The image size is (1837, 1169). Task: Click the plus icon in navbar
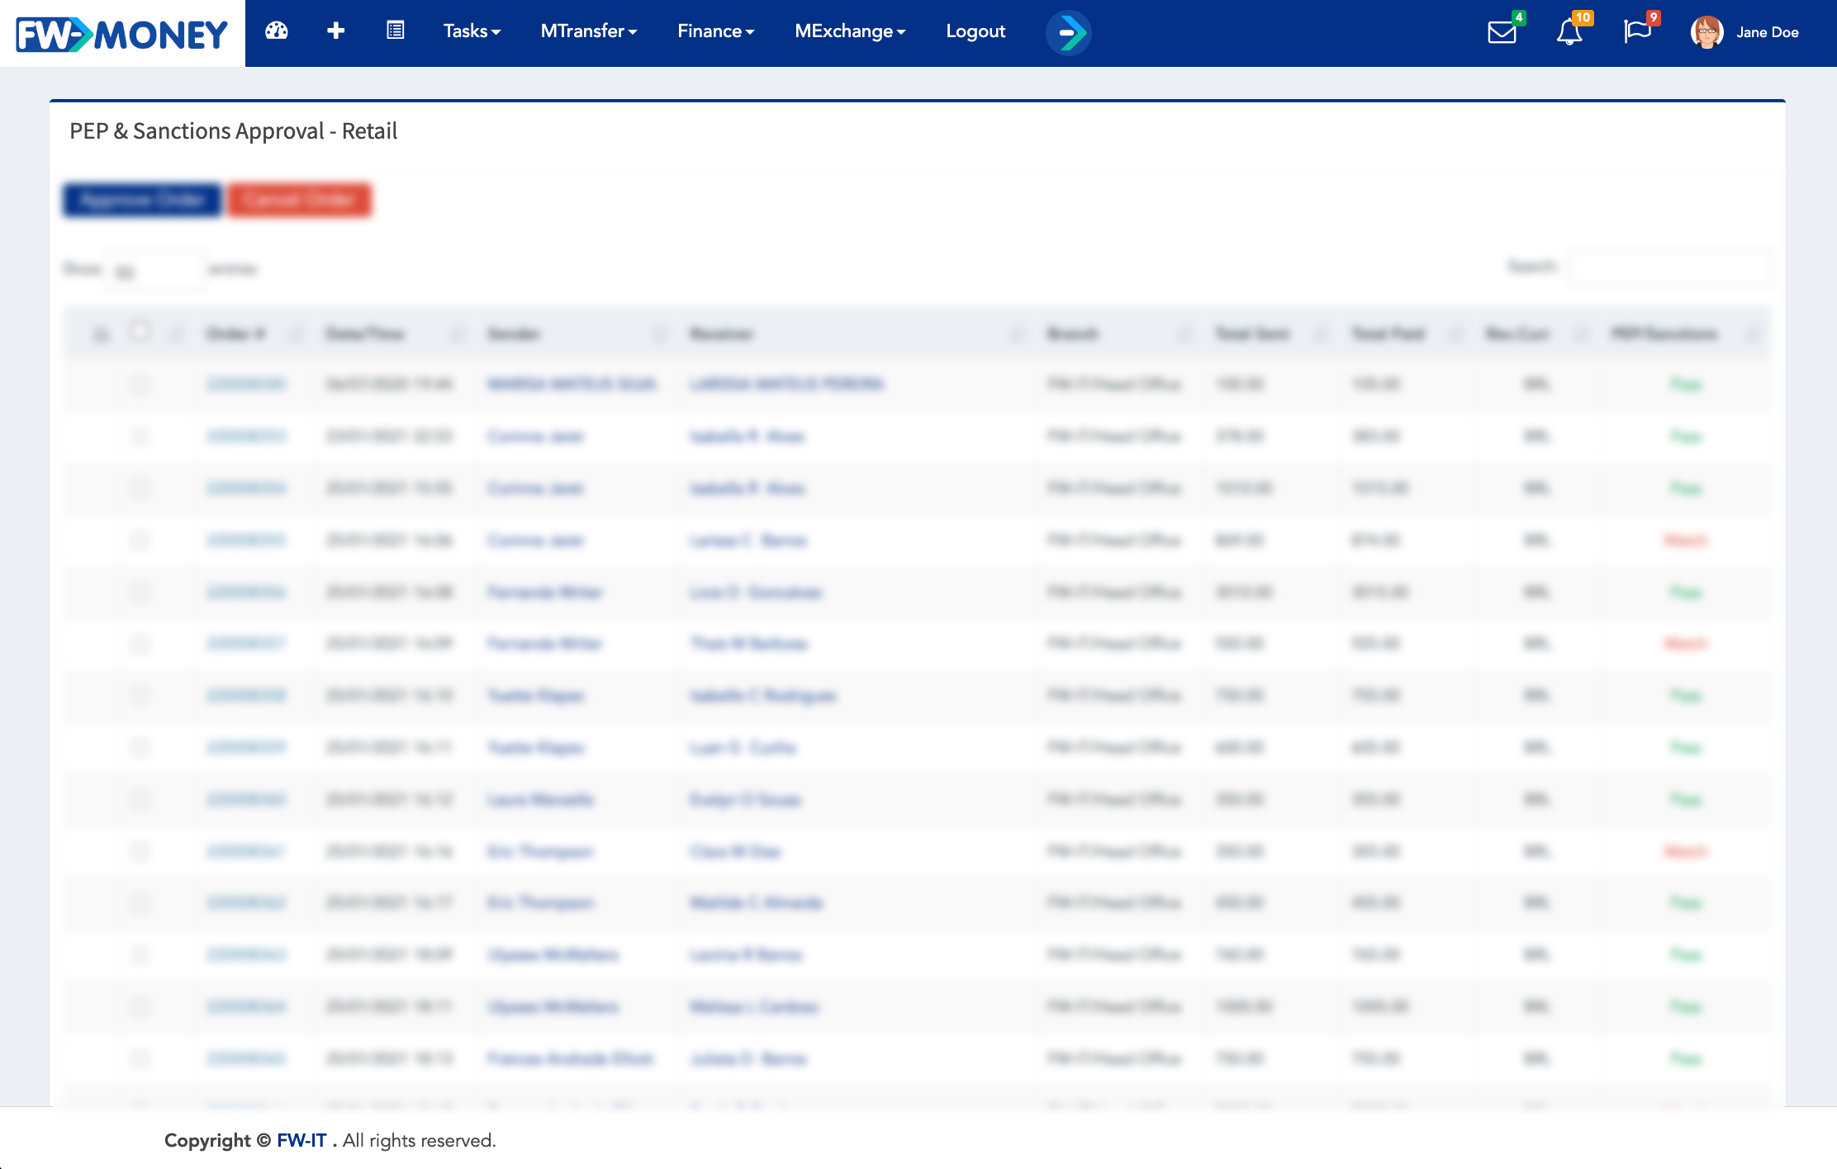(335, 31)
